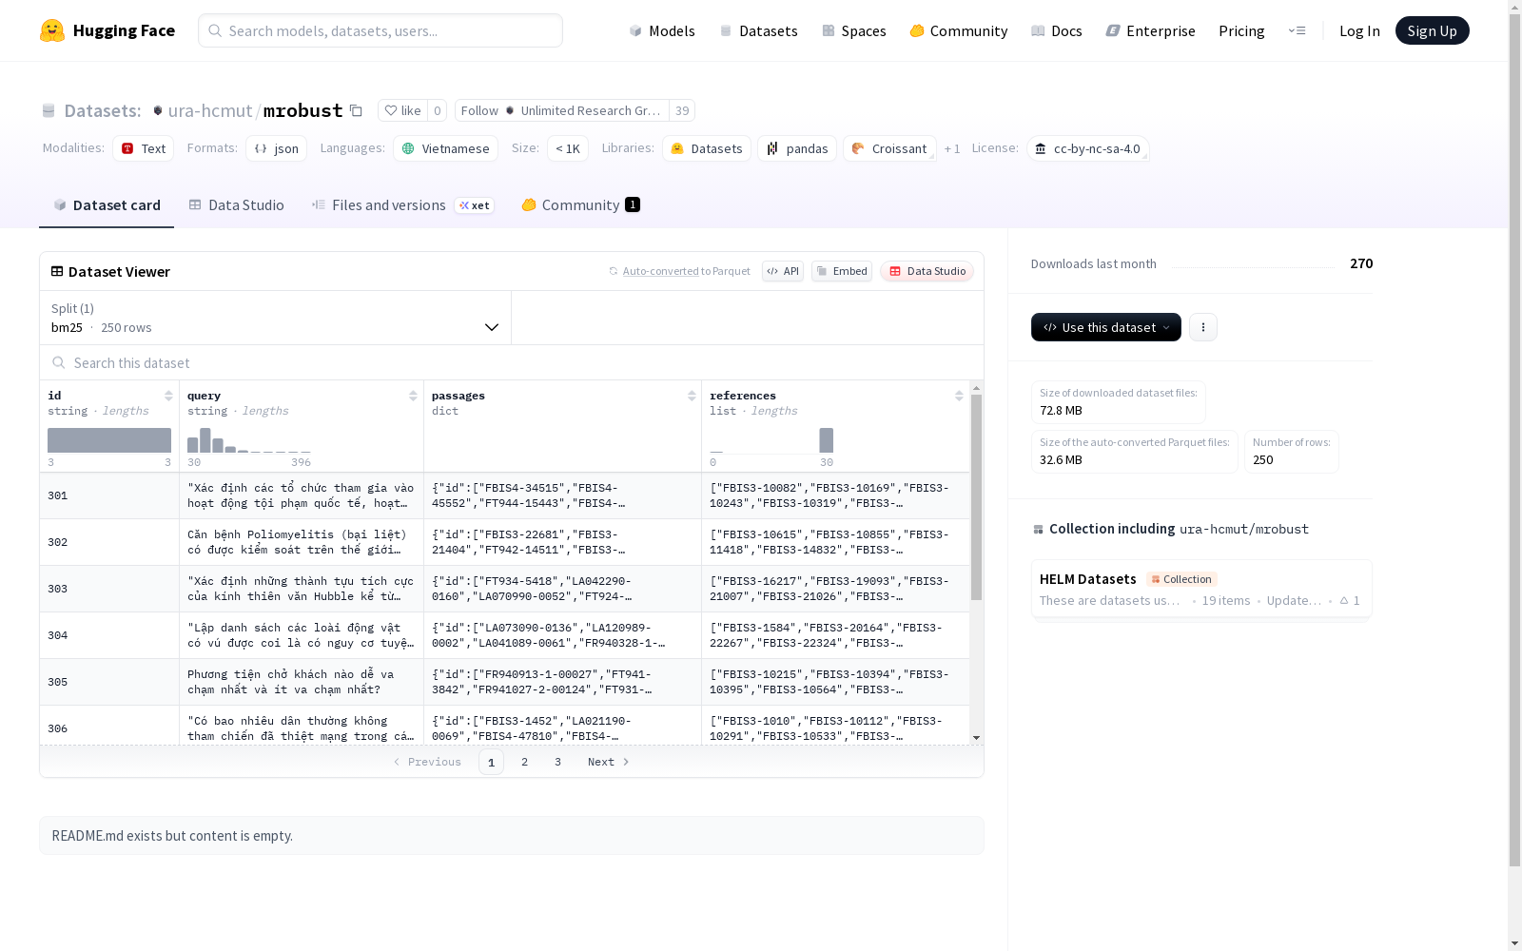This screenshot has width=1522, height=951.
Task: Go to Spaces in top navigation
Action: click(854, 30)
